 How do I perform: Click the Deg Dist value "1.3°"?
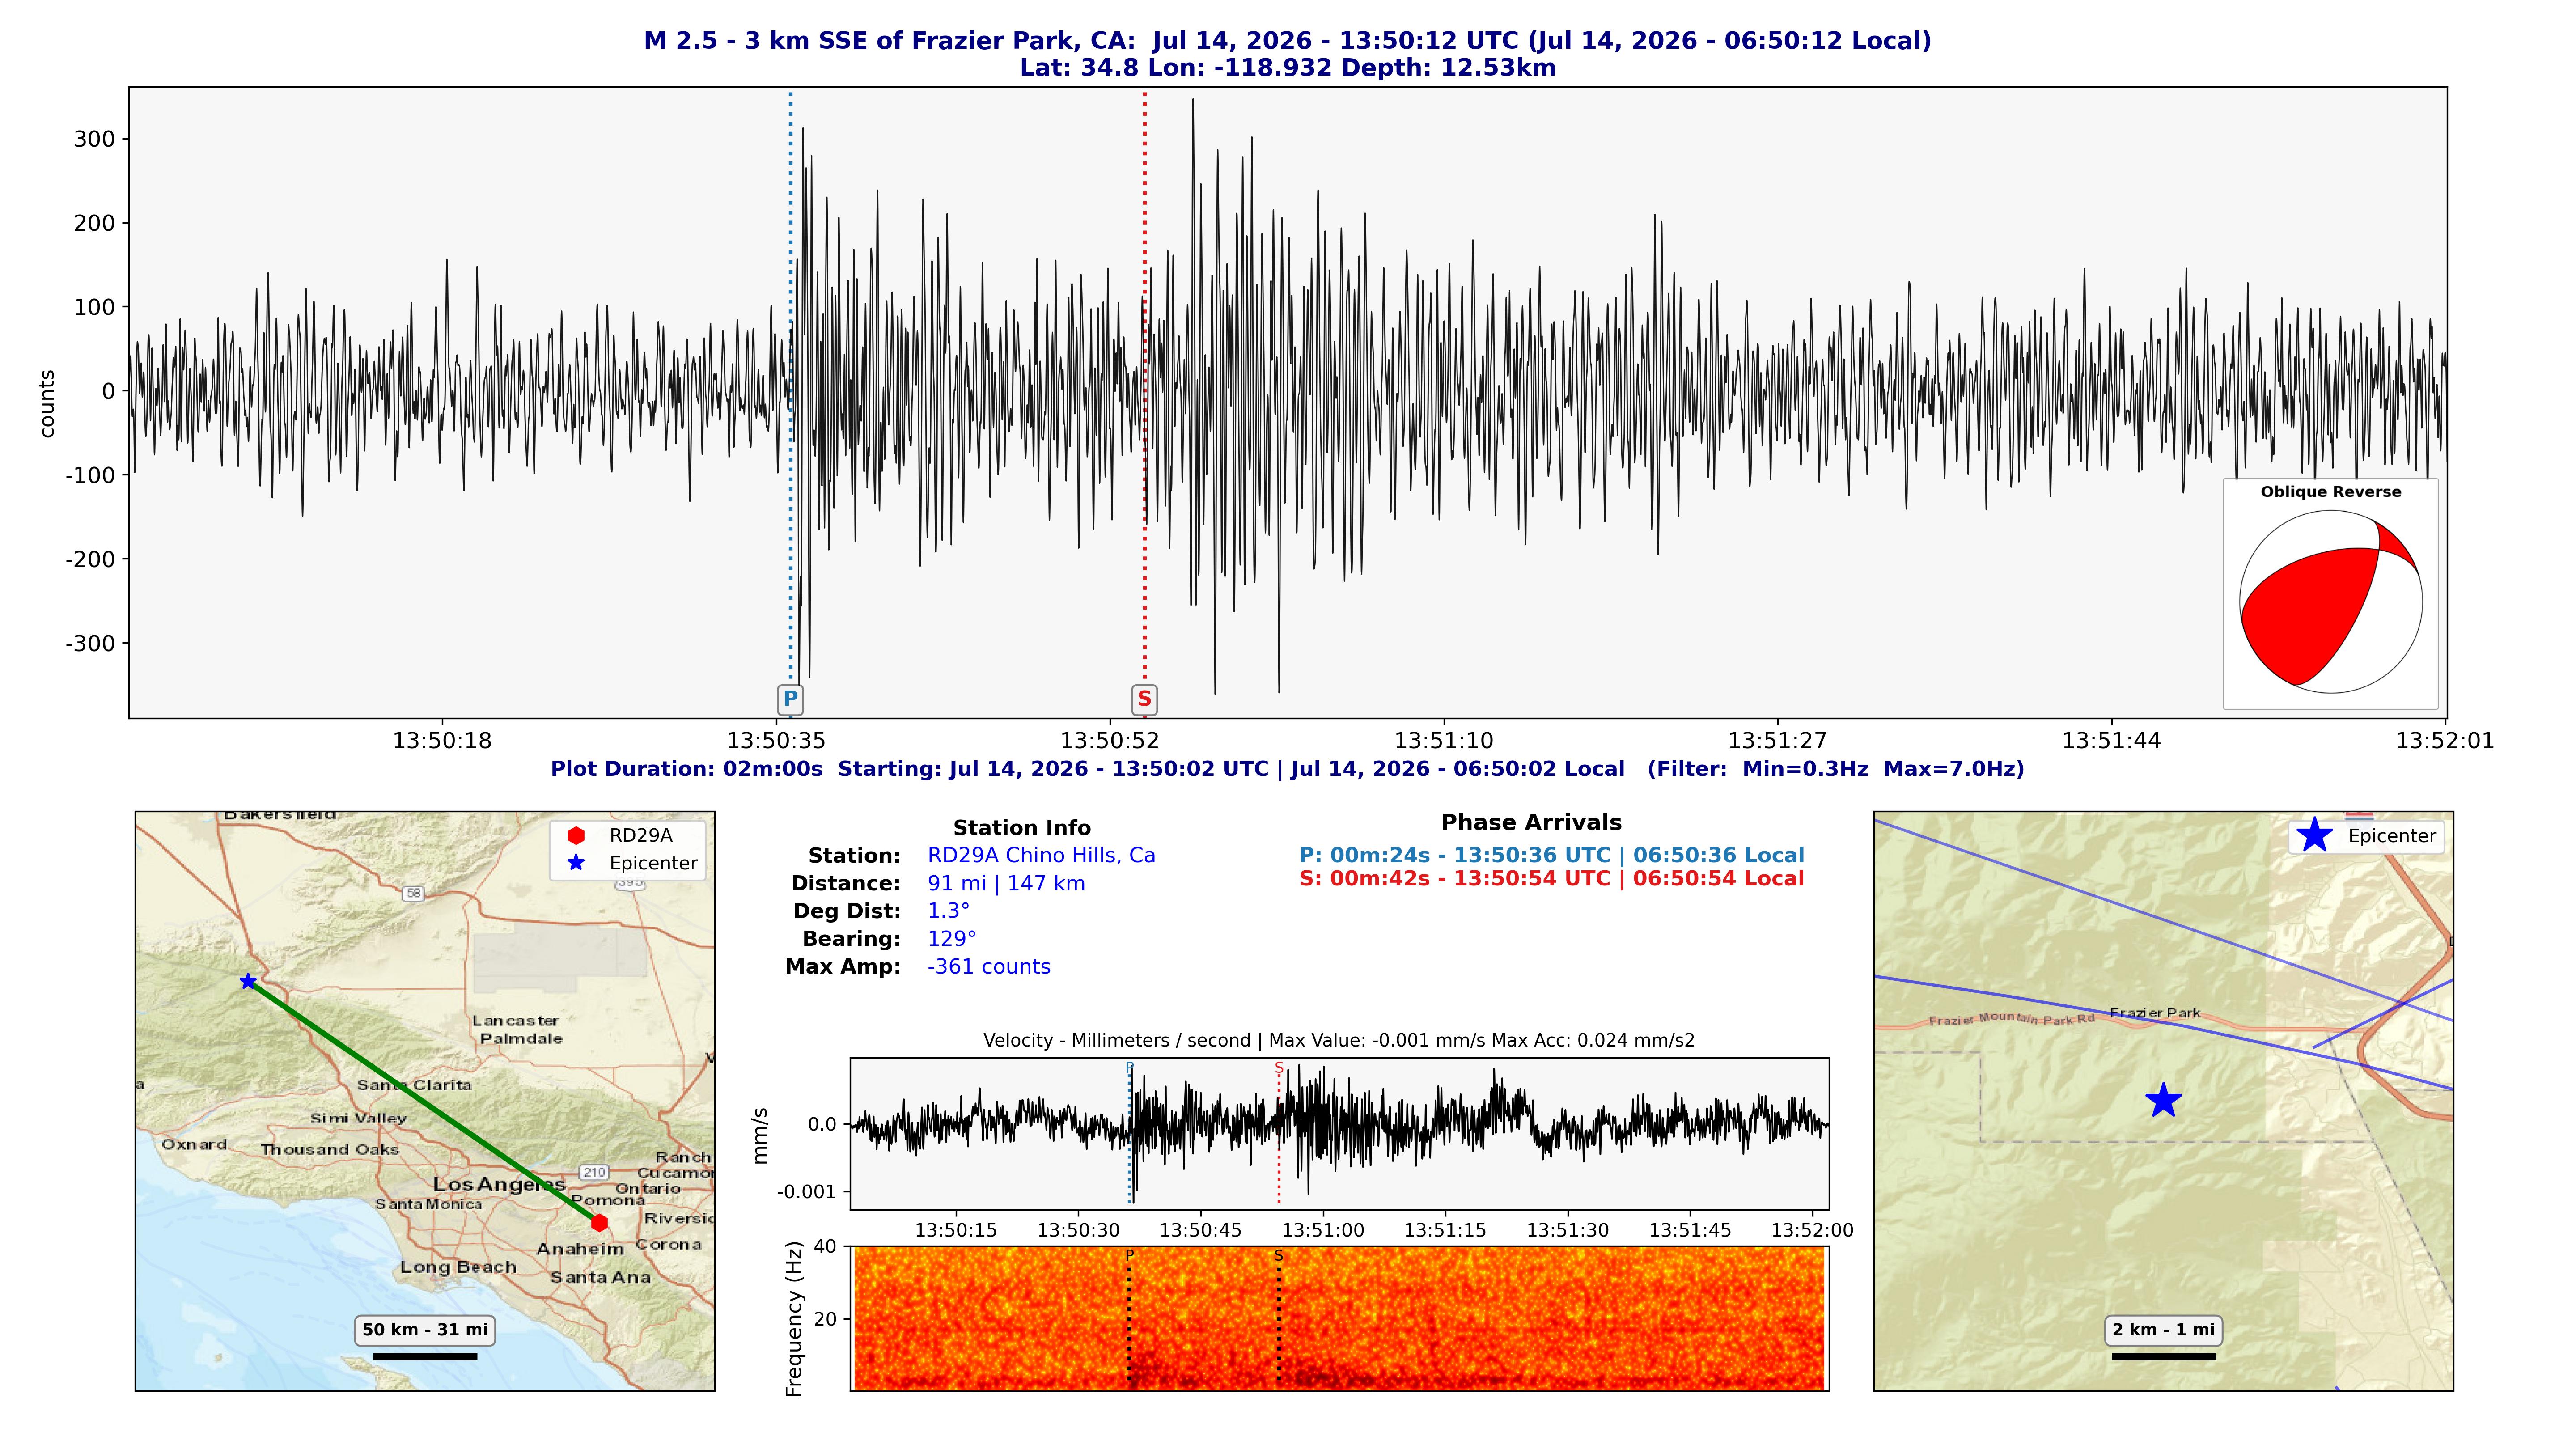tap(948, 911)
